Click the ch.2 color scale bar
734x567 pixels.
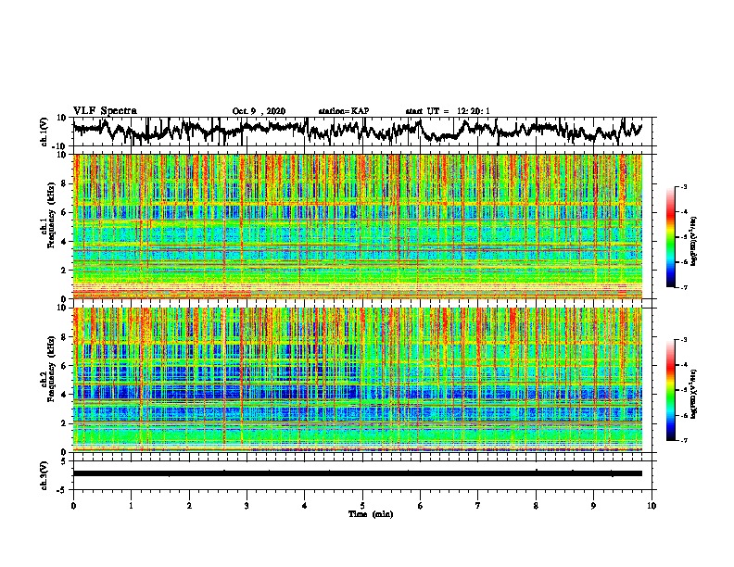671,390
